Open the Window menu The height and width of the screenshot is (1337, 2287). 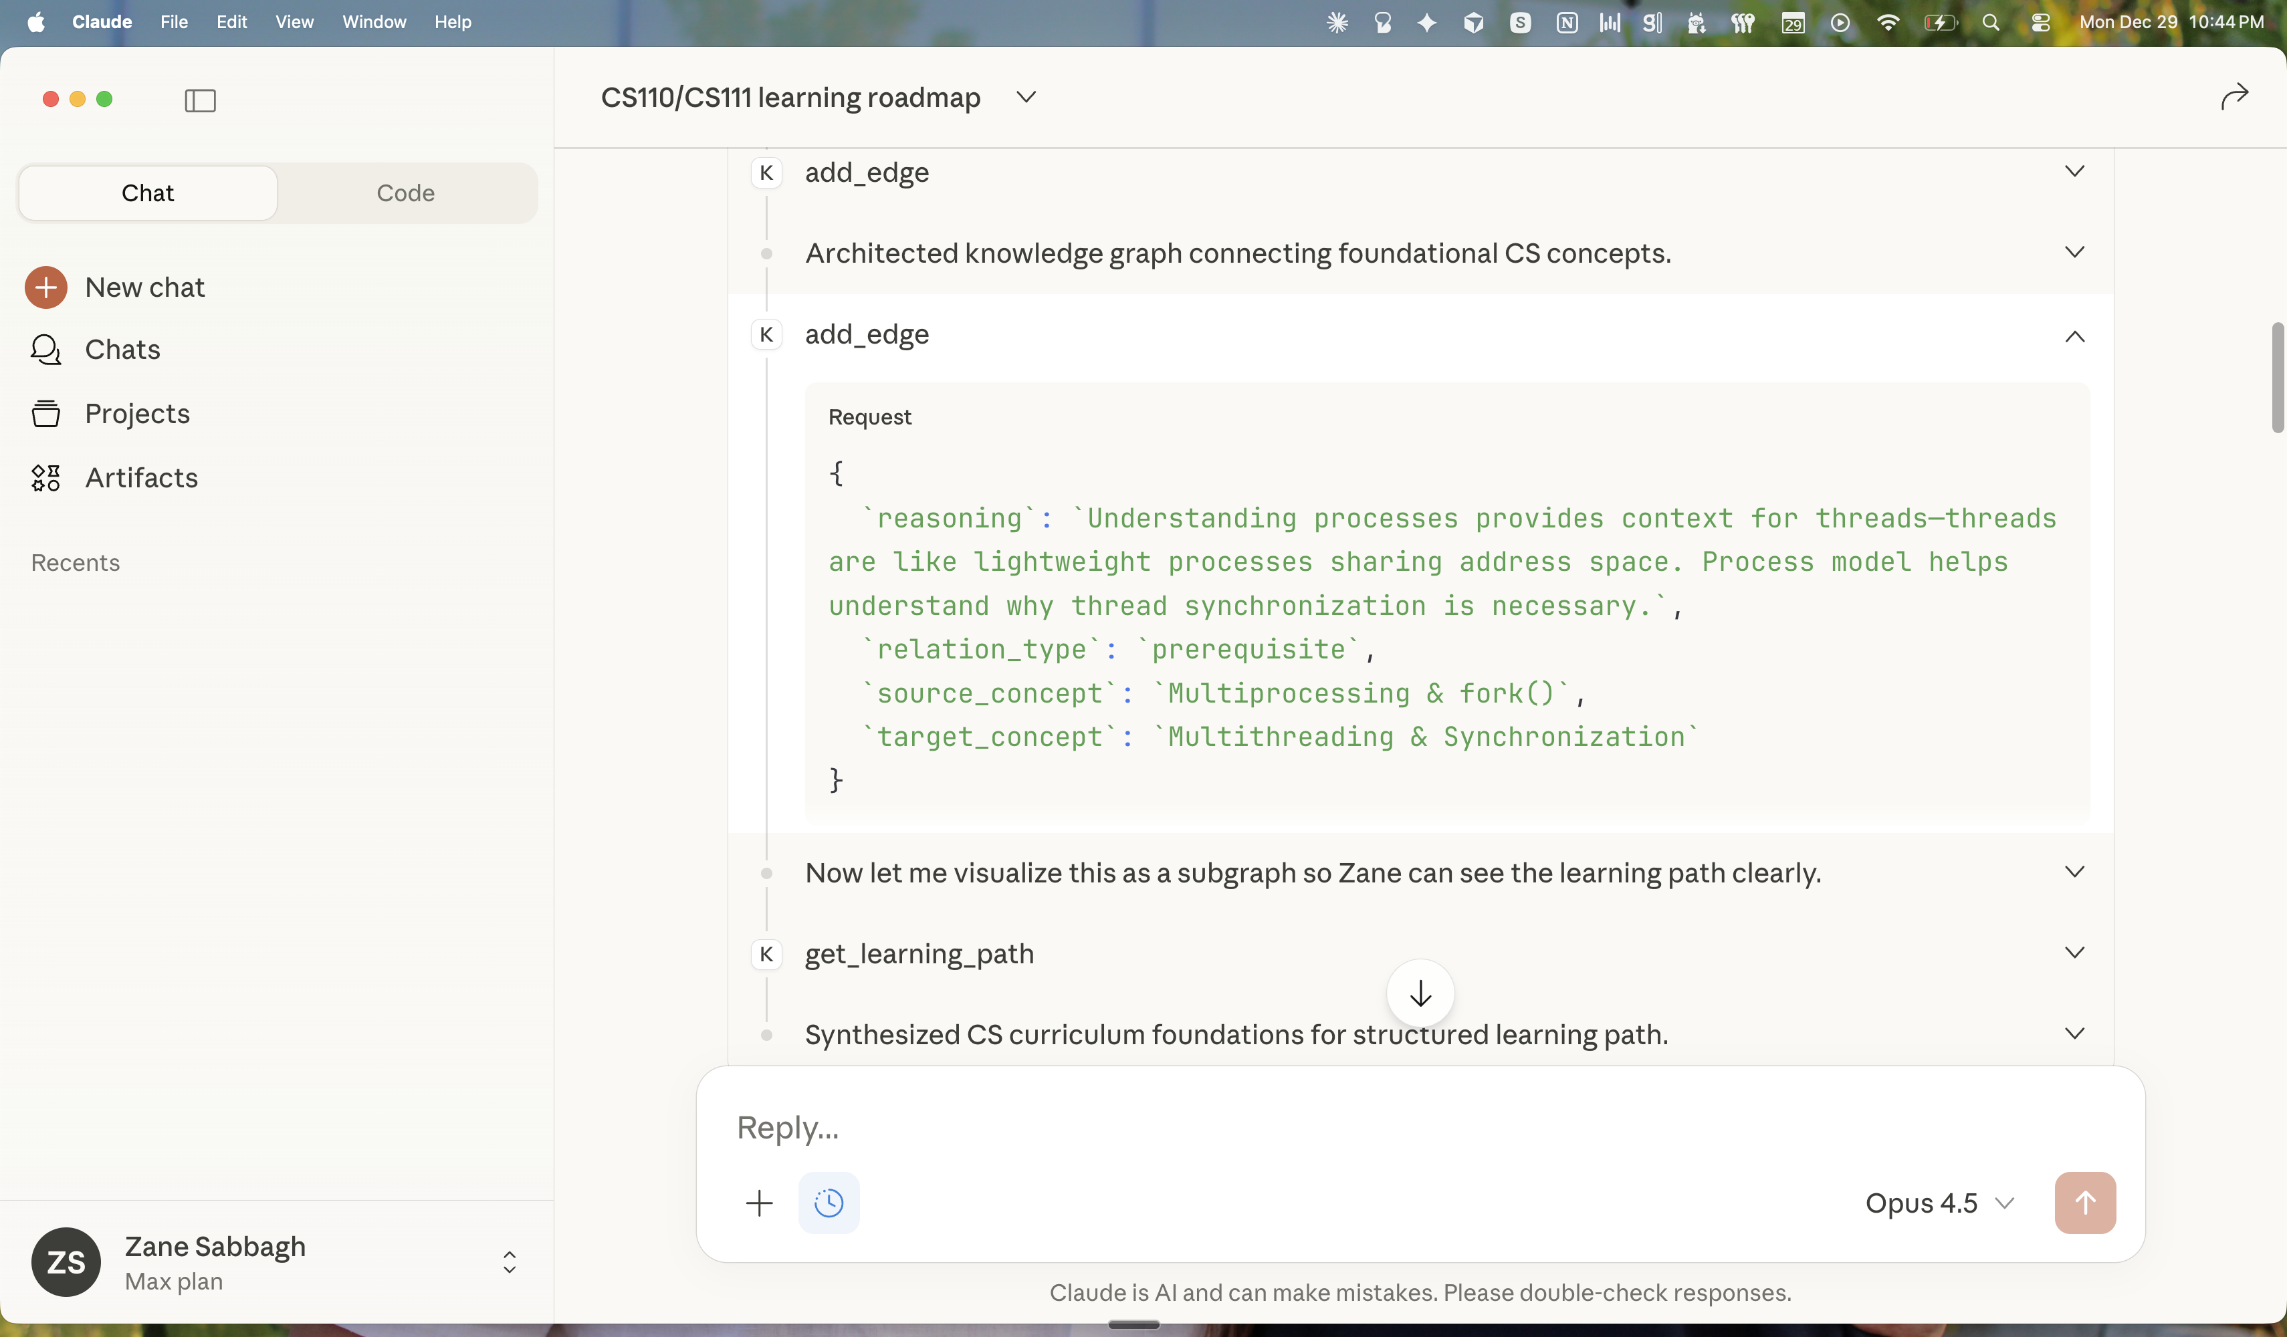(373, 22)
